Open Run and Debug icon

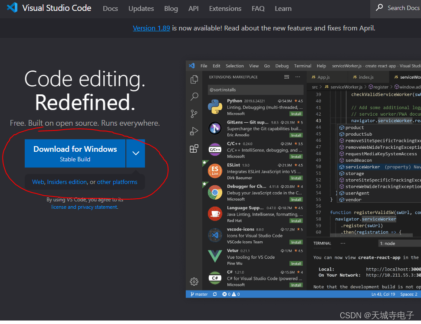[x=194, y=131]
